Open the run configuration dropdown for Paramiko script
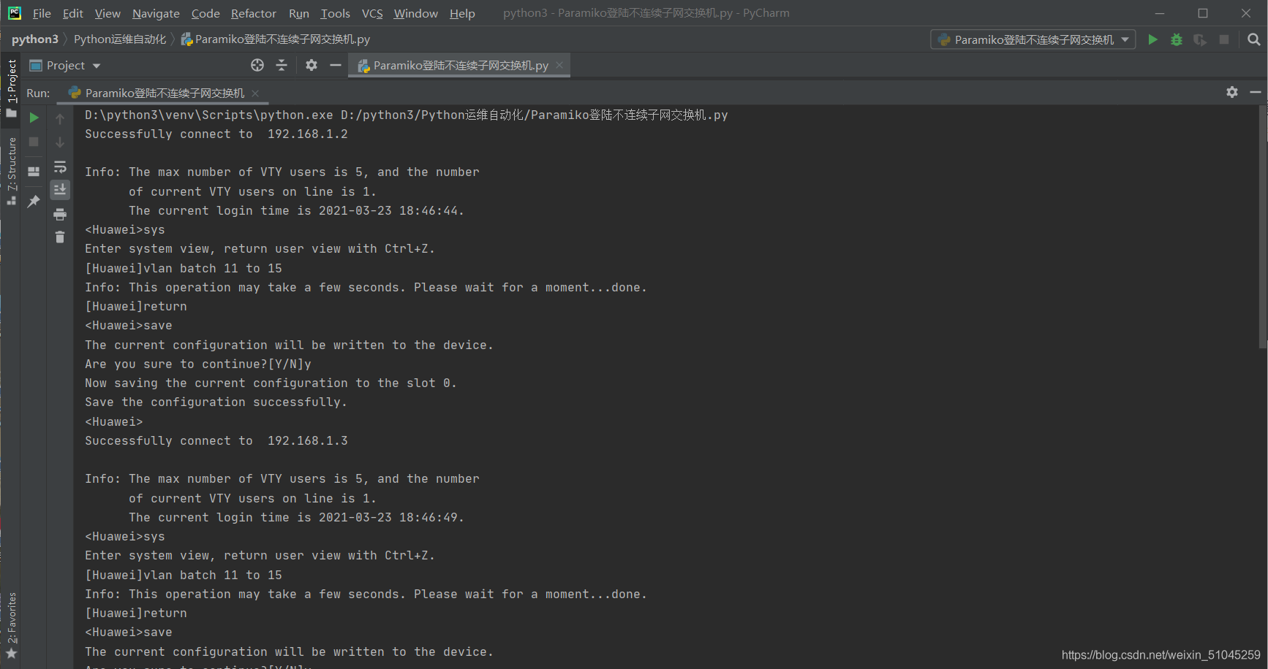Screen dimensions: 1268x669 (1126, 39)
